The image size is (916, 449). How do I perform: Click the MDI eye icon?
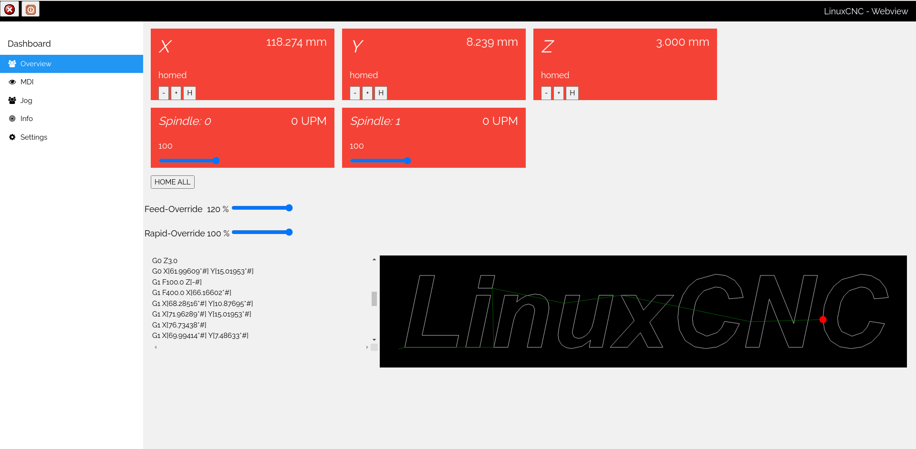coord(12,82)
